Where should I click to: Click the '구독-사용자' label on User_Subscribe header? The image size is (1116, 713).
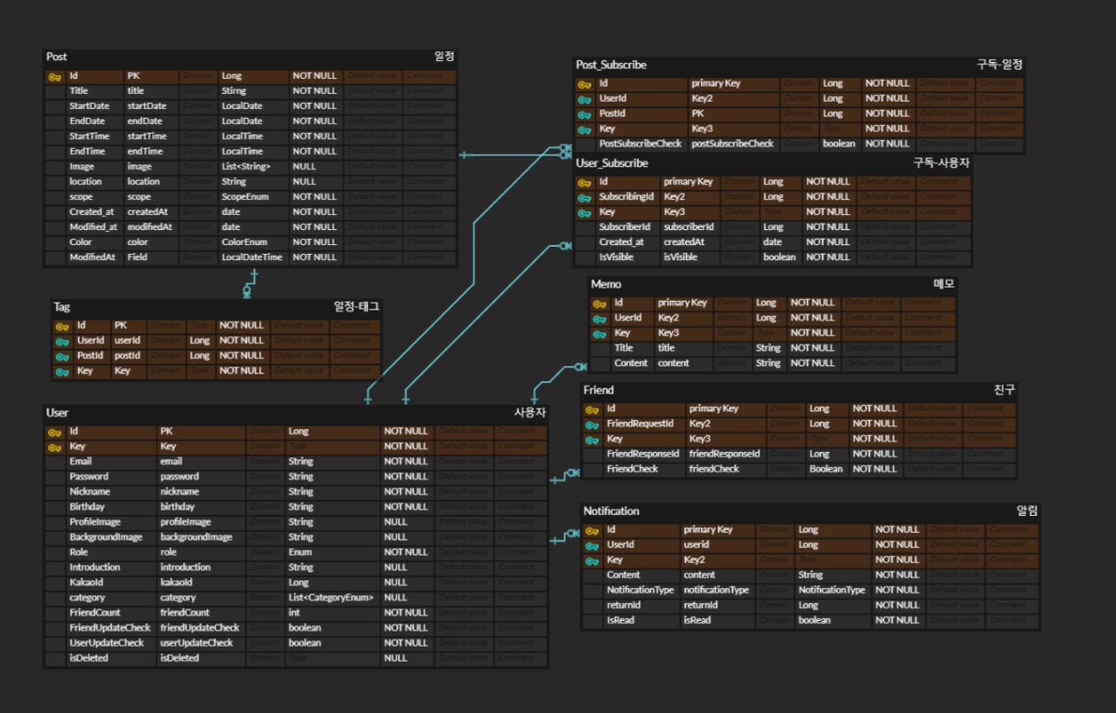click(941, 163)
